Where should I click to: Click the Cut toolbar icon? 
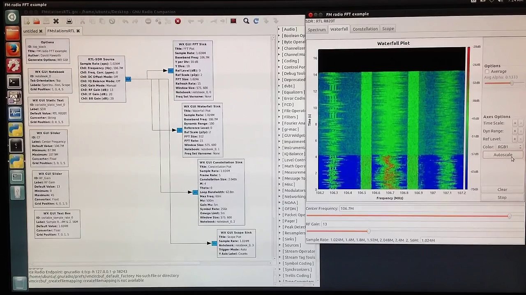click(82, 21)
